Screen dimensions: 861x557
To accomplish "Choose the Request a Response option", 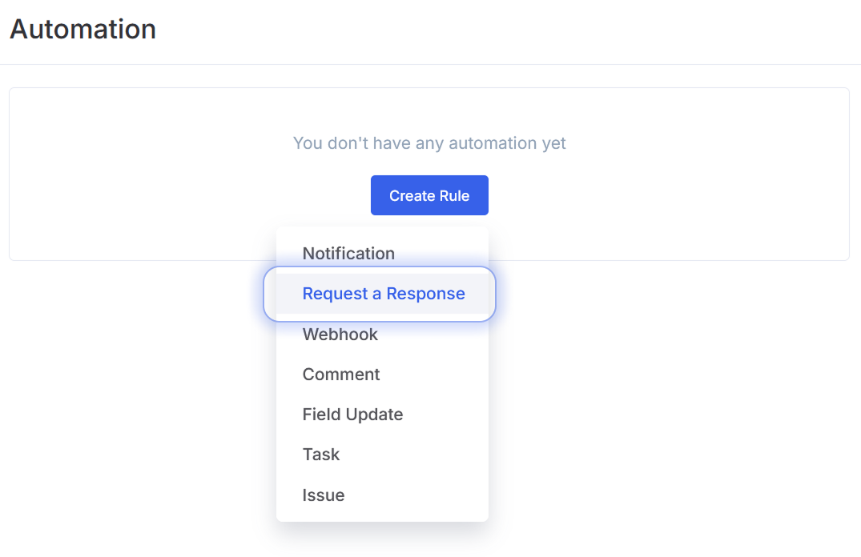I will click(383, 294).
